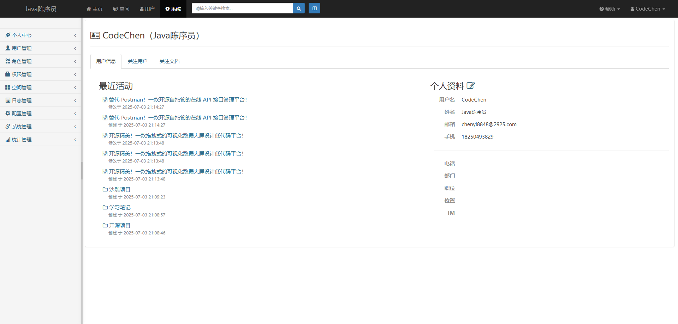This screenshot has height=324, width=678.
Task: Expand the 空间管理 sidebar chevron
Action: [x=75, y=87]
